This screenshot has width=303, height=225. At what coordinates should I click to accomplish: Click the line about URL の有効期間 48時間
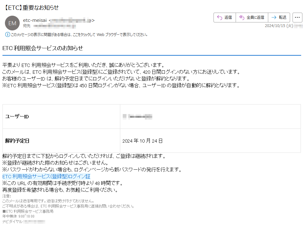coord(62,183)
